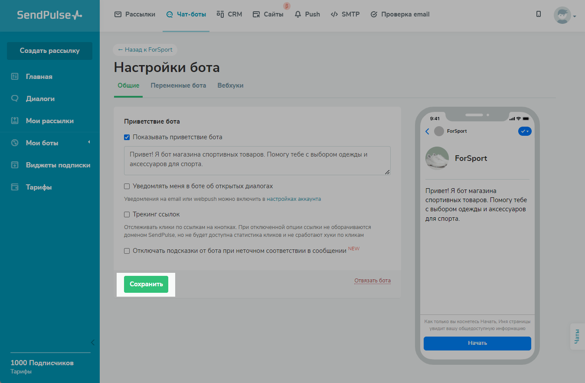Click the Сайты browser icon
Image resolution: width=585 pixels, height=383 pixels.
click(x=256, y=14)
